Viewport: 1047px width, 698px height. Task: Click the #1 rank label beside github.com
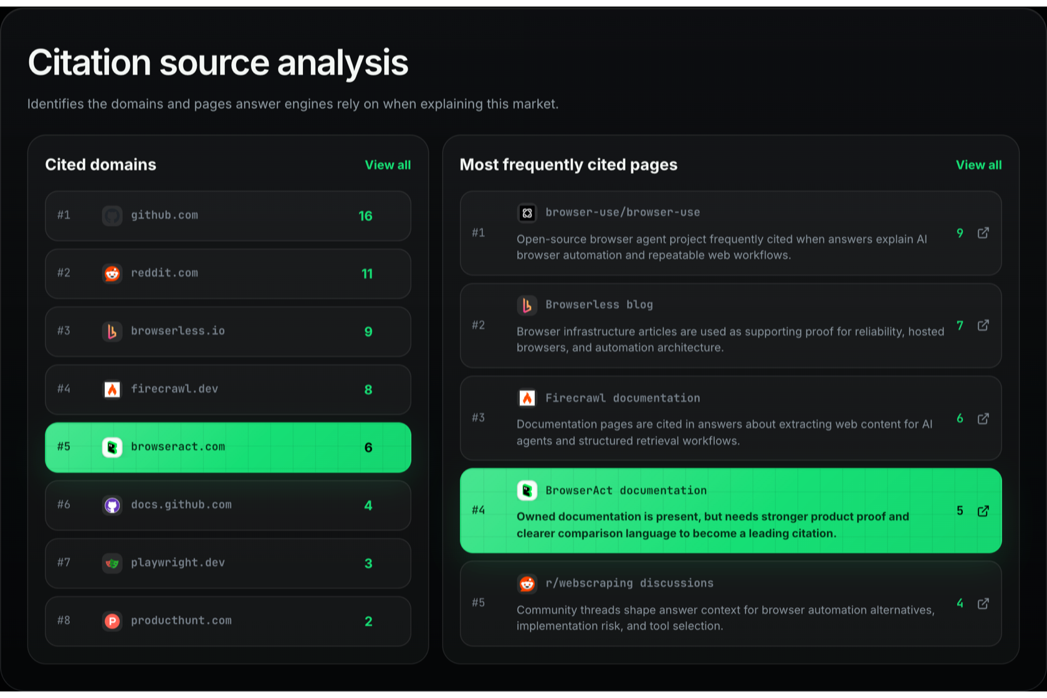click(x=64, y=215)
